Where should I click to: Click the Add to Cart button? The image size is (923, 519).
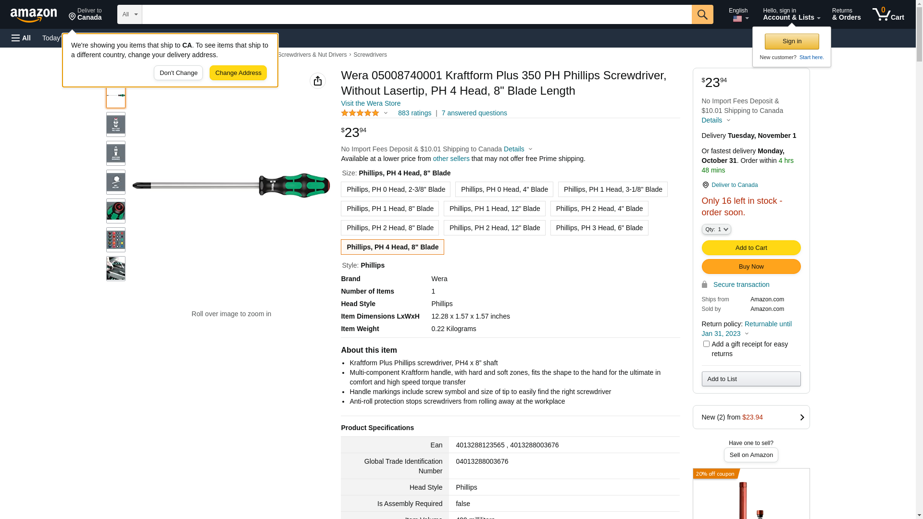click(x=751, y=248)
